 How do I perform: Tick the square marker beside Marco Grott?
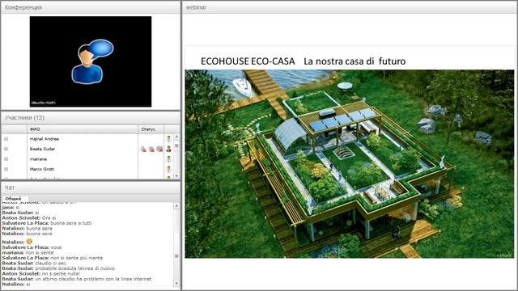tap(6, 169)
